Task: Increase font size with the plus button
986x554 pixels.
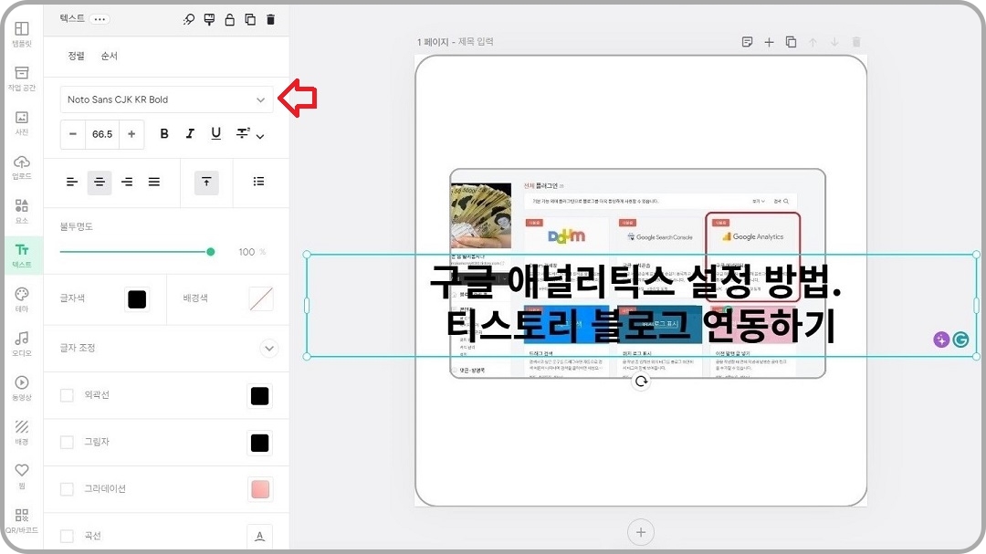Action: 133,133
